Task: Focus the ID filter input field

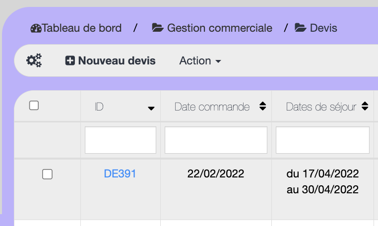Action: point(121,140)
